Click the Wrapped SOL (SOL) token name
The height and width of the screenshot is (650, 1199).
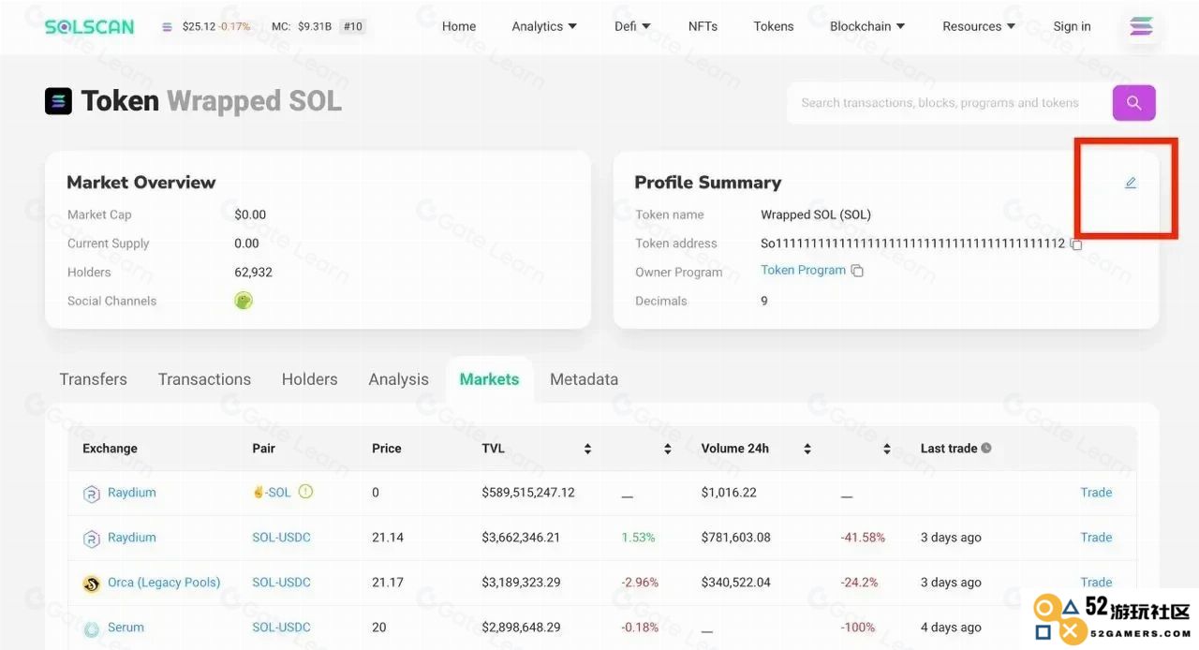coord(816,214)
